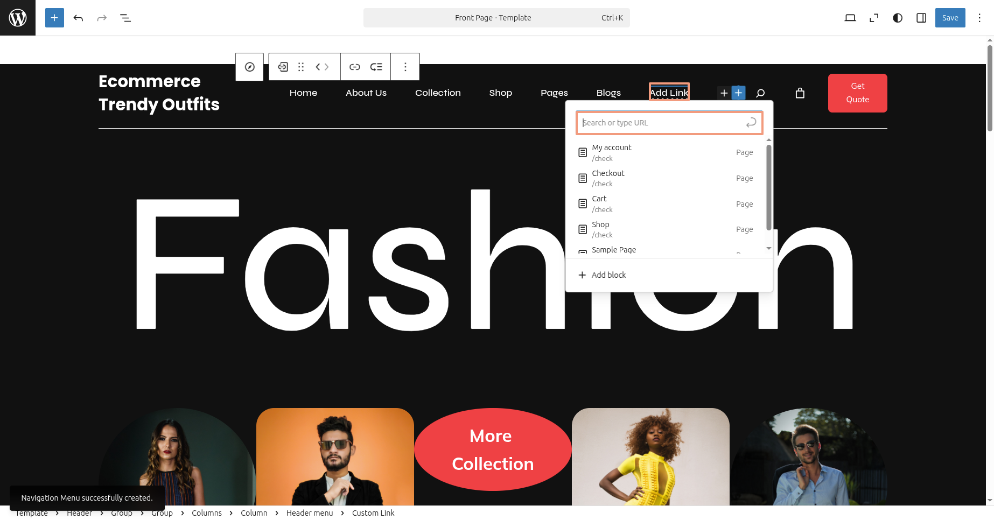The image size is (994, 520).
Task: Grab the block drag handle
Action: point(301,67)
